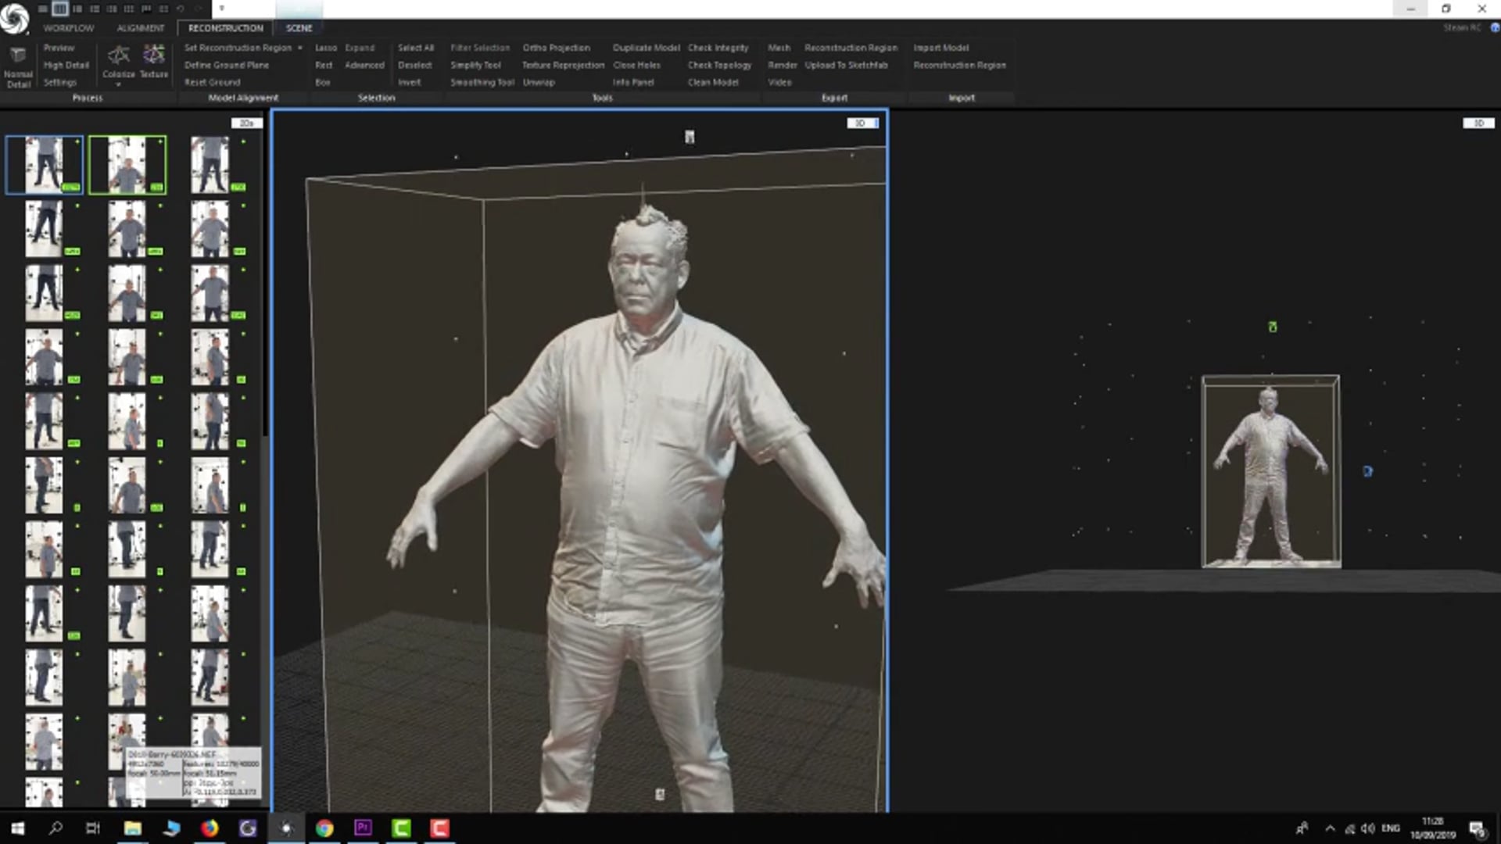Screen dimensions: 1501x844
Task: Open Adobe Premiere Pro from the taskbar
Action: pyautogui.click(x=363, y=828)
